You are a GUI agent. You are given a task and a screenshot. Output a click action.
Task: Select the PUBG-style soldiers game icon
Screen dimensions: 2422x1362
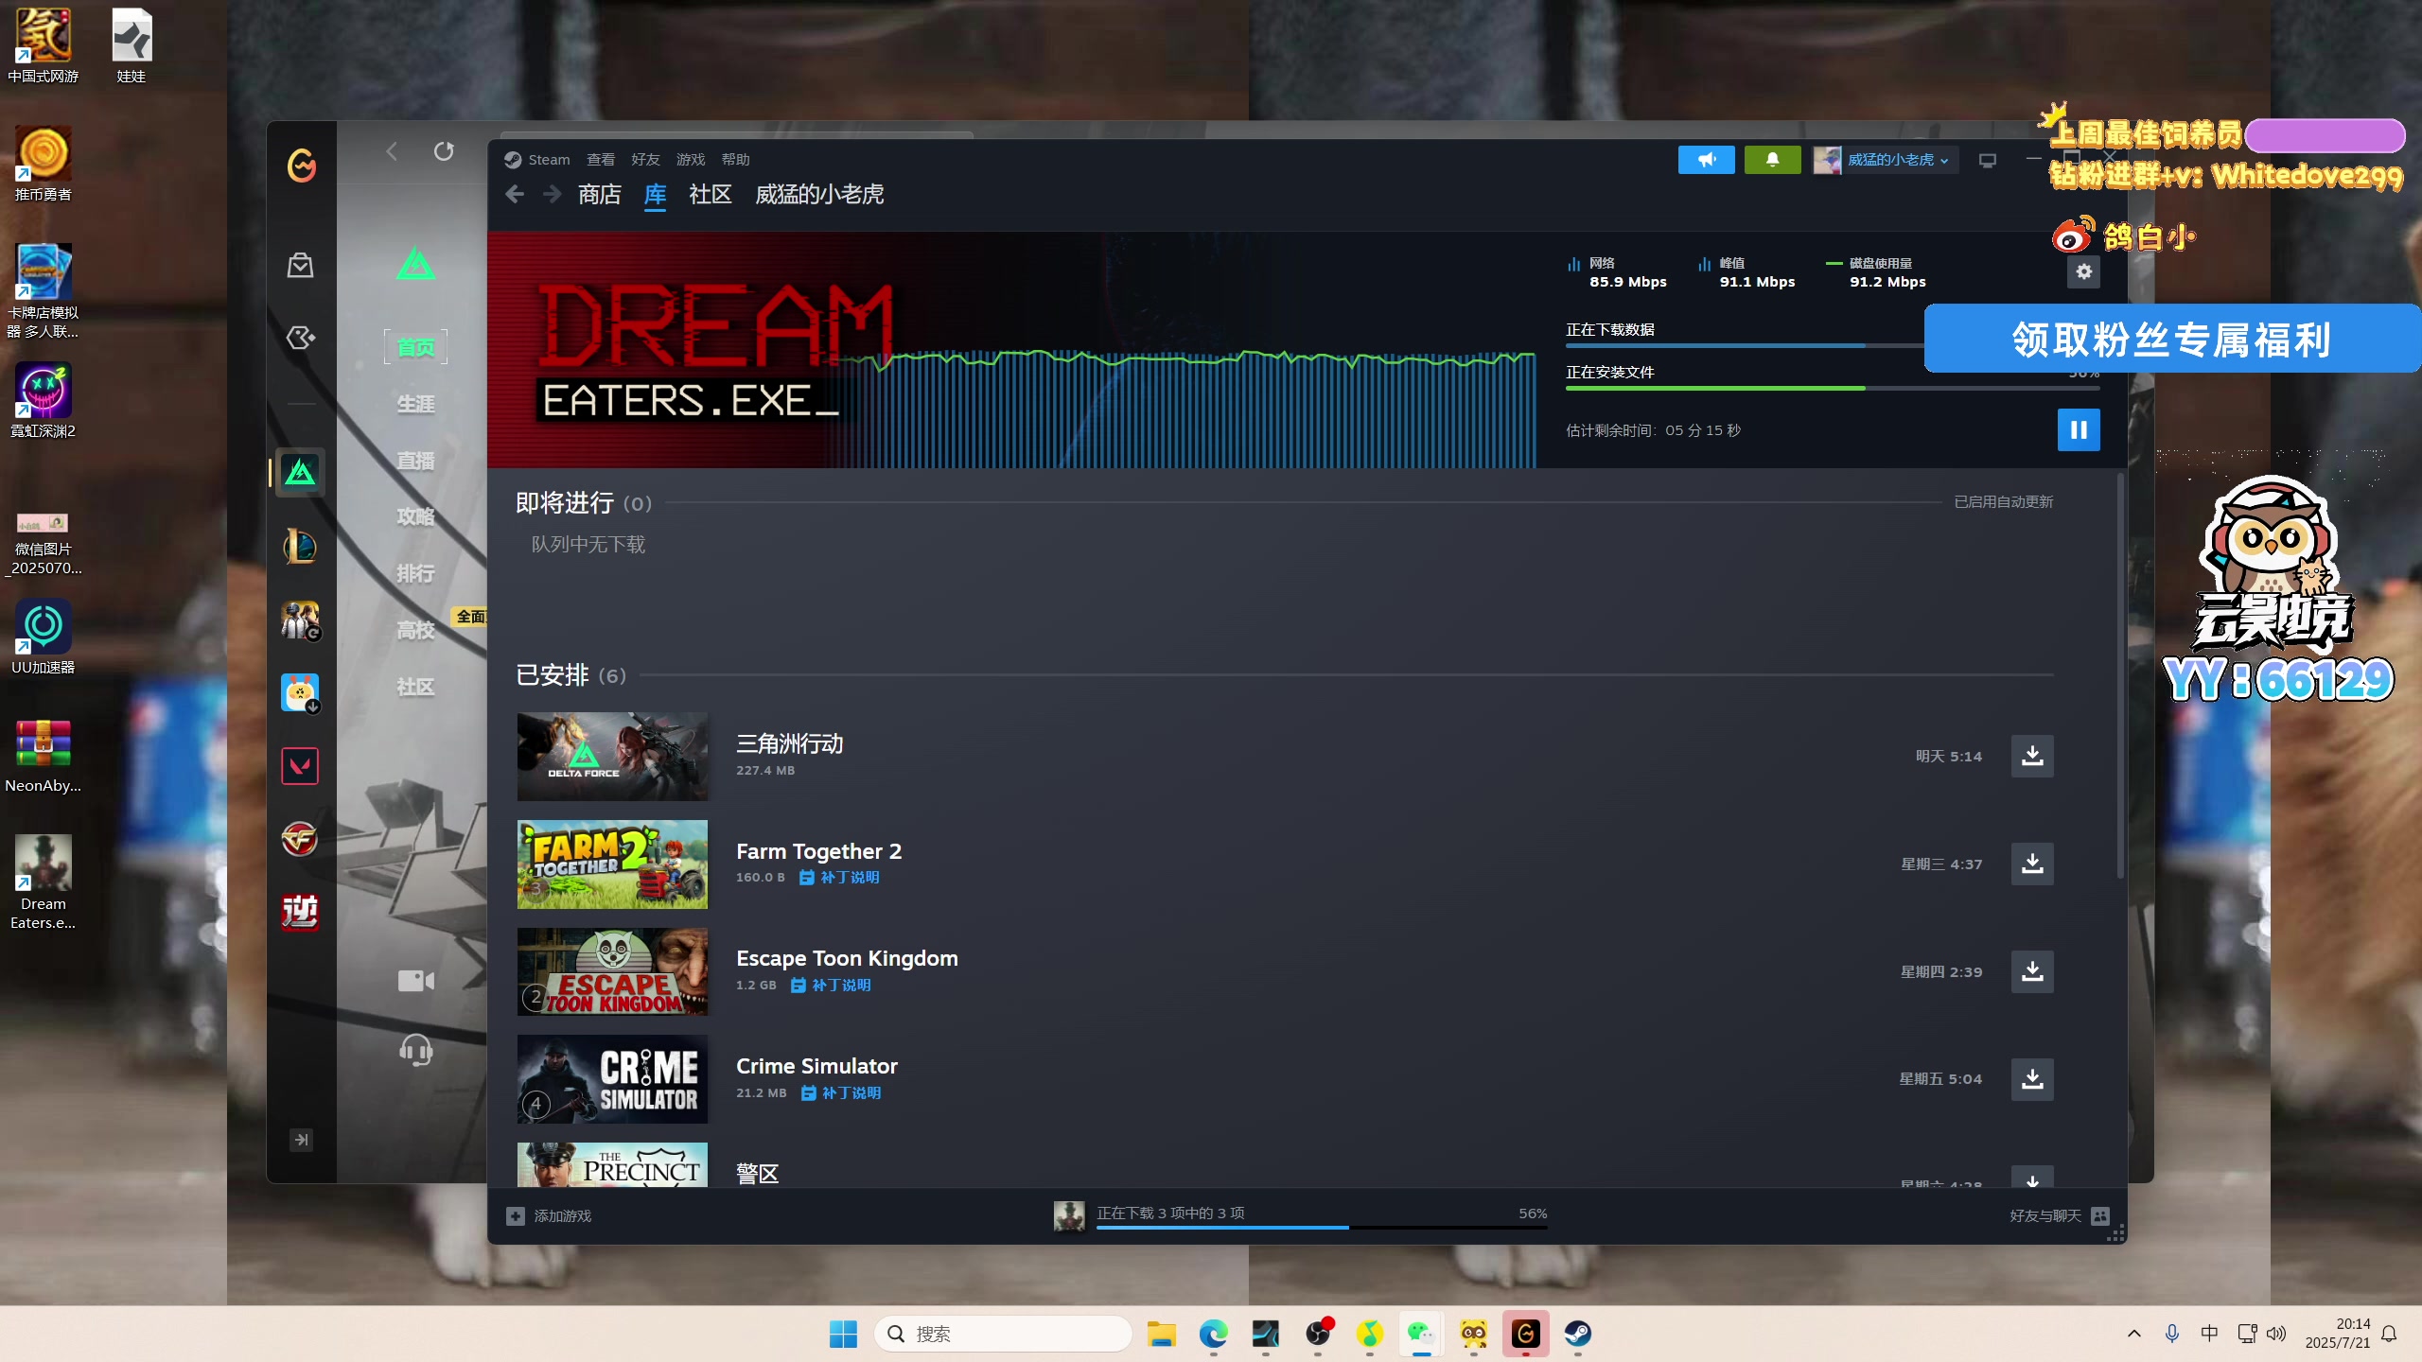pyautogui.click(x=301, y=620)
